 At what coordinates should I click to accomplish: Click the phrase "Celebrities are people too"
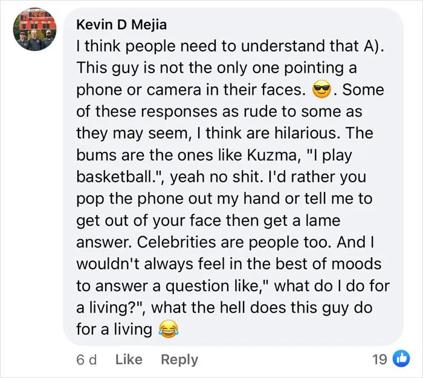point(233,242)
